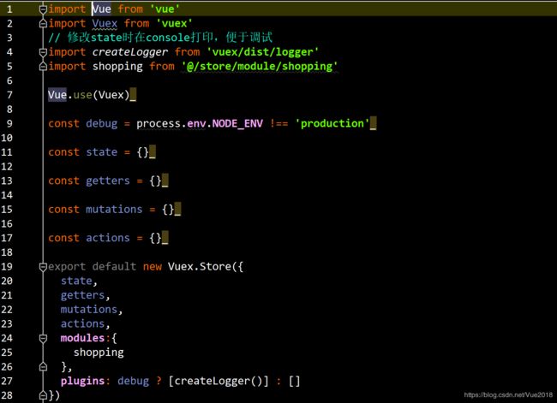557x403 pixels.
Task: Click 'getters' declaration on line 13
Action: point(108,181)
